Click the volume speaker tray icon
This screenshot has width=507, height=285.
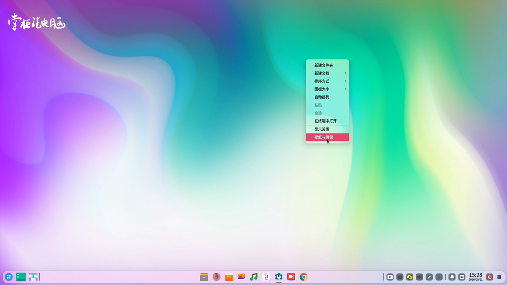point(419,277)
